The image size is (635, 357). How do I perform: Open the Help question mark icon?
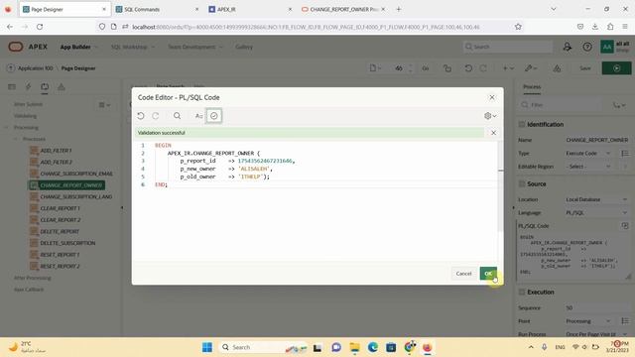(587, 47)
